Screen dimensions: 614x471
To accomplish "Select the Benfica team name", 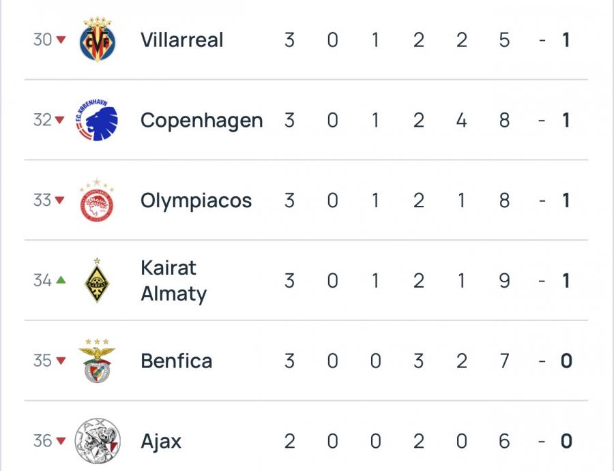I will tap(176, 361).
